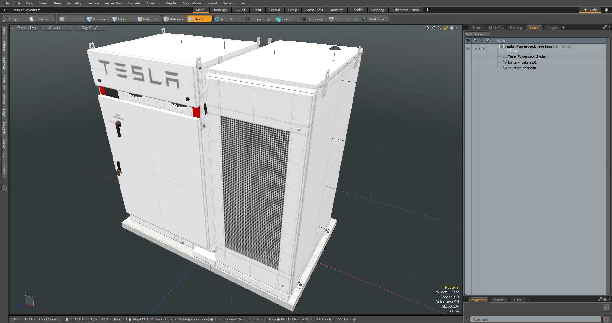Open the viewport settings gear

(x=451, y=28)
